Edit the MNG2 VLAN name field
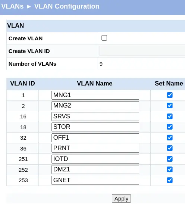Image resolution: width=185 pixels, height=205 pixels. coord(95,106)
